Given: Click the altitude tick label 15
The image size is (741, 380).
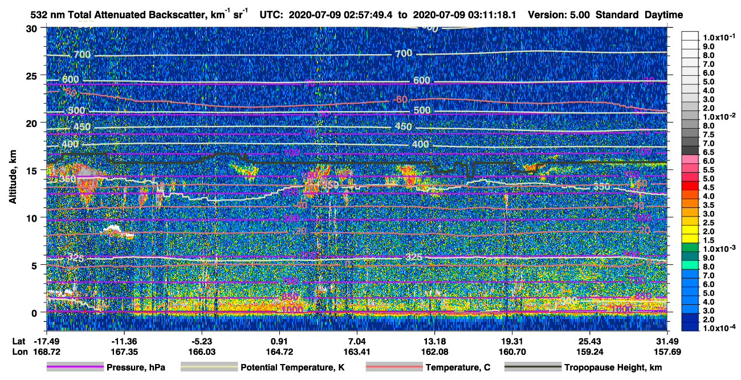Looking at the screenshot, I should [33, 170].
